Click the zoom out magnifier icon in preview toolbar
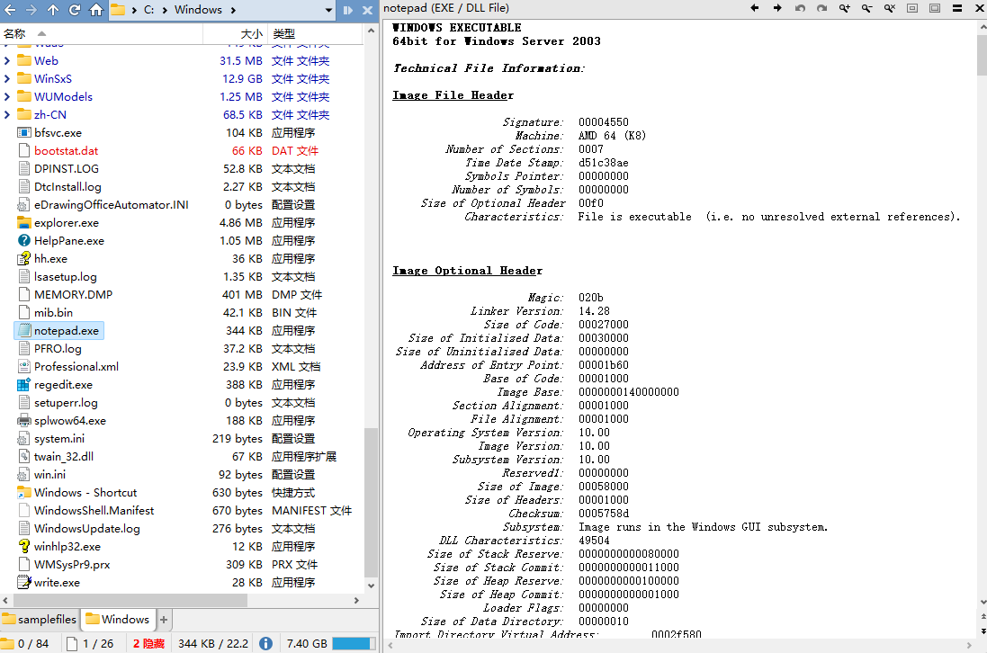This screenshot has height=653, width=987. [x=866, y=9]
